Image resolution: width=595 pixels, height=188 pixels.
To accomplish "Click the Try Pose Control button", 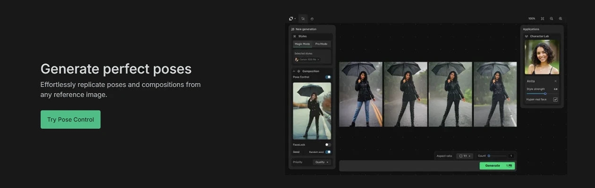I will pyautogui.click(x=70, y=119).
